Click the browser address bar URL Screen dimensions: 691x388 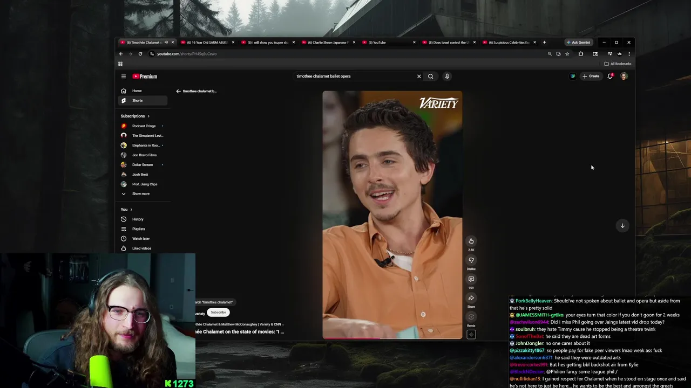(187, 54)
